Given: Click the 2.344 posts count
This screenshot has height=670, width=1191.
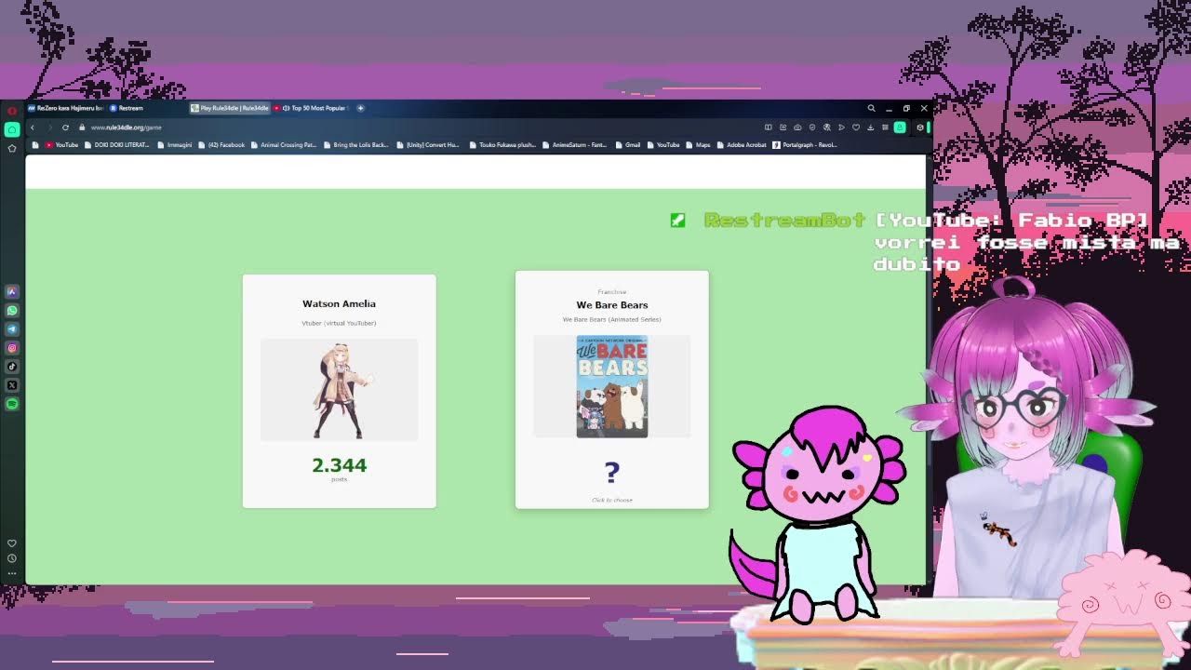Looking at the screenshot, I should [x=339, y=465].
